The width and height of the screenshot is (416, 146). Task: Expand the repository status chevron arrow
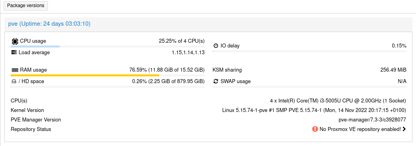[405, 129]
